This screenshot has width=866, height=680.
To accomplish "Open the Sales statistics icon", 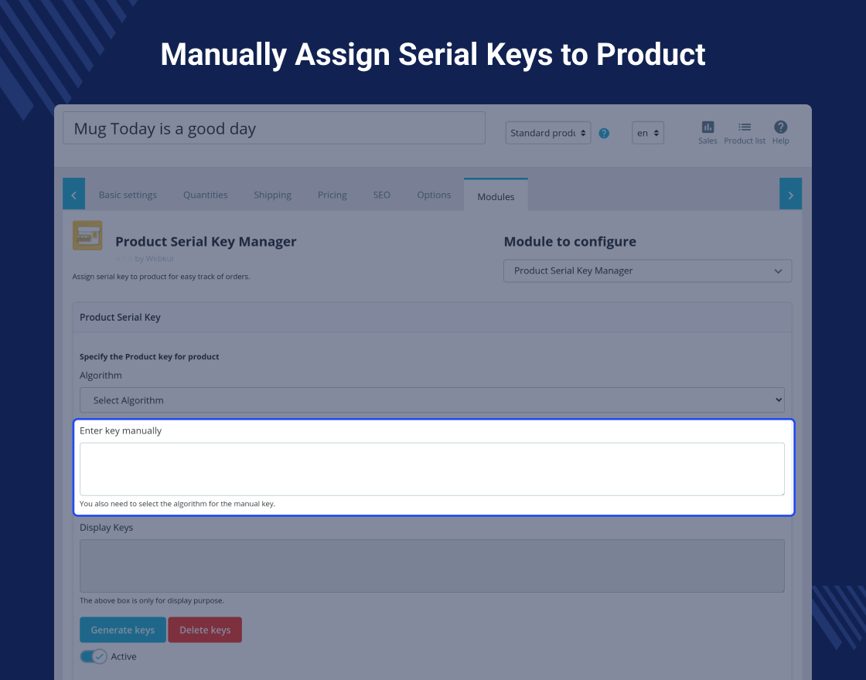I will tap(707, 133).
